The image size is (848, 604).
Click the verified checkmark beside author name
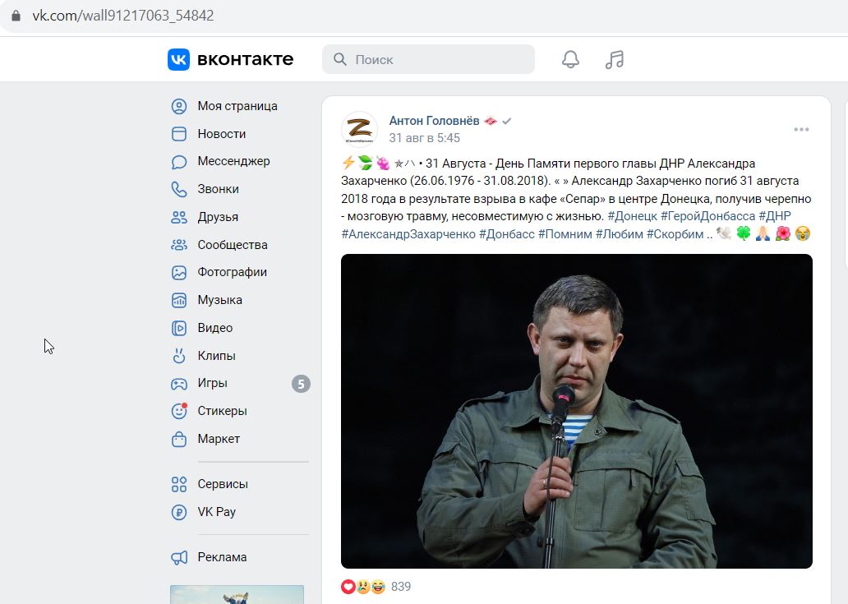507,121
